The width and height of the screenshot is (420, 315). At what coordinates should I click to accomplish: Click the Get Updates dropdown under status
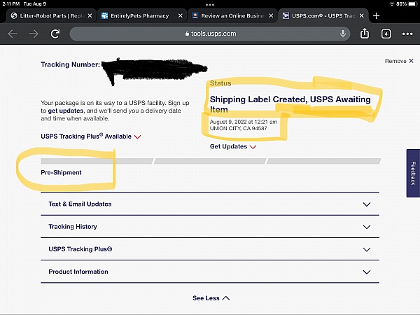coord(232,147)
